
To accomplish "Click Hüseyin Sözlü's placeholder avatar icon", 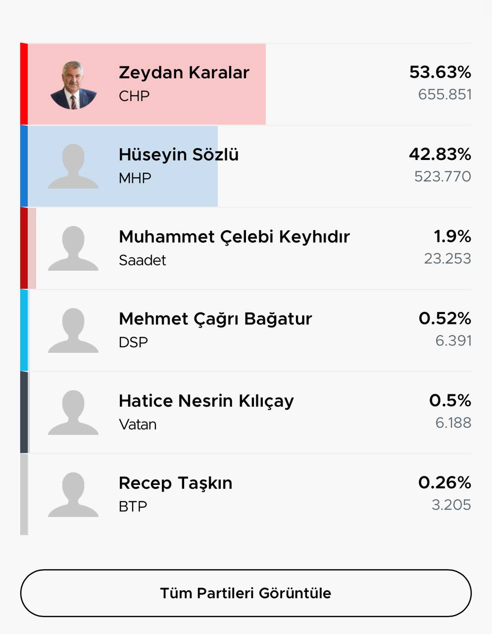I will point(73,166).
